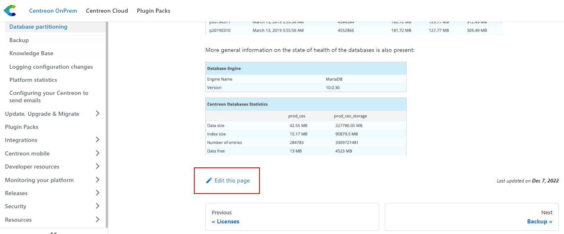This screenshot has height=234, width=564.
Task: Open Platform statistics sidebar item
Action: (33, 80)
